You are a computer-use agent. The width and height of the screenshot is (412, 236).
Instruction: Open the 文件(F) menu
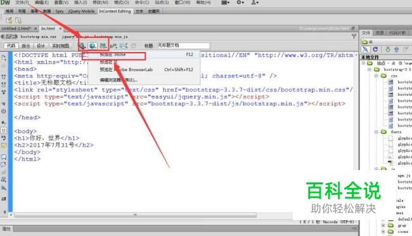pos(22,3)
